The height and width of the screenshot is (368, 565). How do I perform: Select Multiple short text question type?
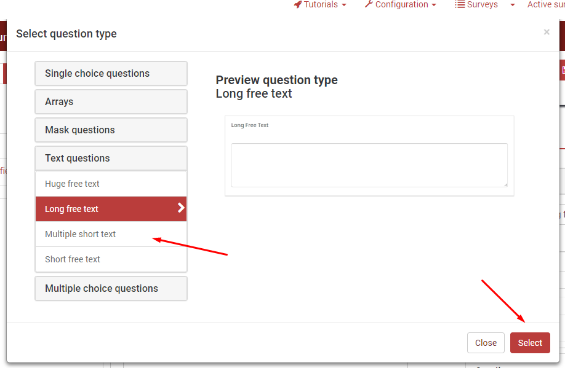[111, 234]
